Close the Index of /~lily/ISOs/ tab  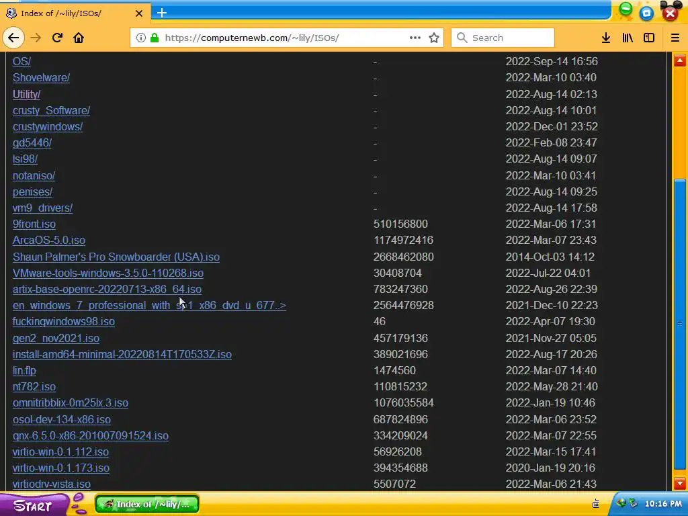[x=138, y=13]
